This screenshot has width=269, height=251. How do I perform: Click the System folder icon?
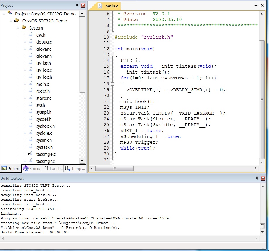(24, 27)
